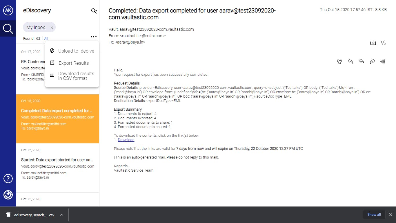The height and width of the screenshot is (223, 396).
Task: Remove the My Inbox filter chip
Action: click(52, 28)
